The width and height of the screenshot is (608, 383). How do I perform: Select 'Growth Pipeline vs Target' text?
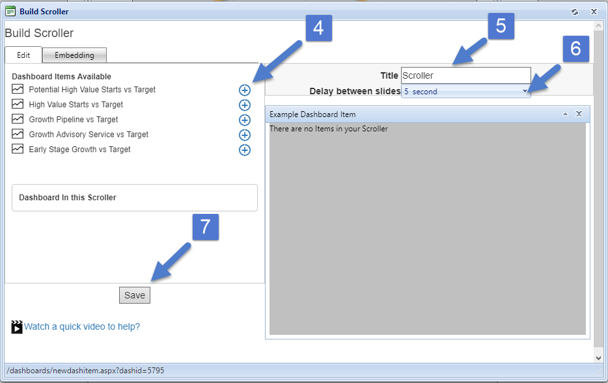point(74,119)
